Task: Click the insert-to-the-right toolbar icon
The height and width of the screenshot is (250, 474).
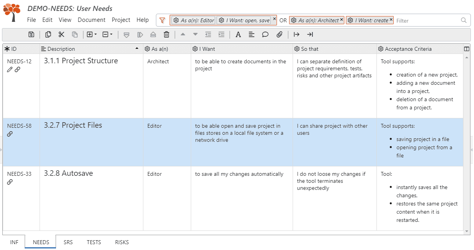Action: coord(140,35)
